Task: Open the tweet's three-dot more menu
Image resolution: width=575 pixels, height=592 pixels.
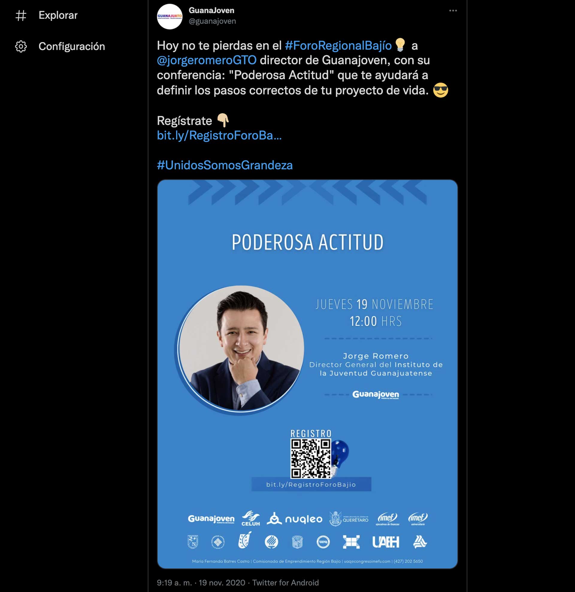Action: [x=453, y=10]
